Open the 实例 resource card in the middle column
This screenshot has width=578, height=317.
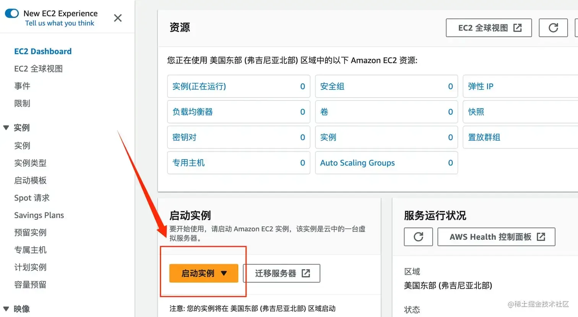[x=386, y=137]
